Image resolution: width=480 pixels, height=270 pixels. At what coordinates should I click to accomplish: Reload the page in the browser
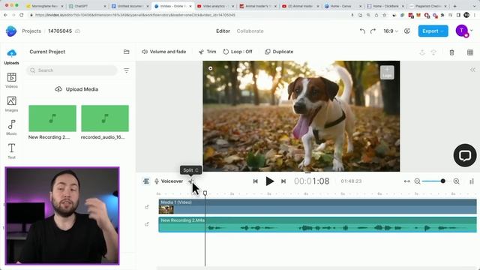[22, 15]
